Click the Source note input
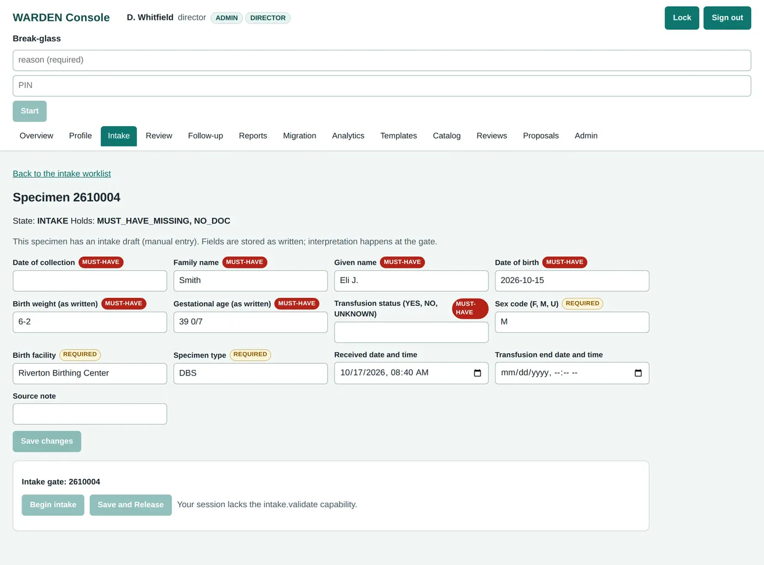 point(90,414)
